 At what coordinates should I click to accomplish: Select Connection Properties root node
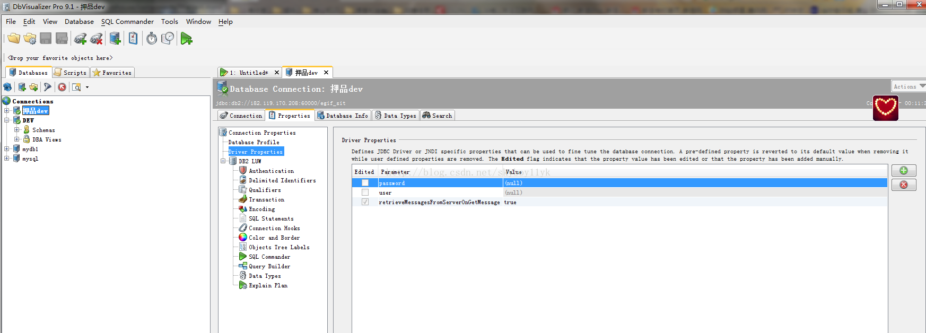tap(262, 133)
